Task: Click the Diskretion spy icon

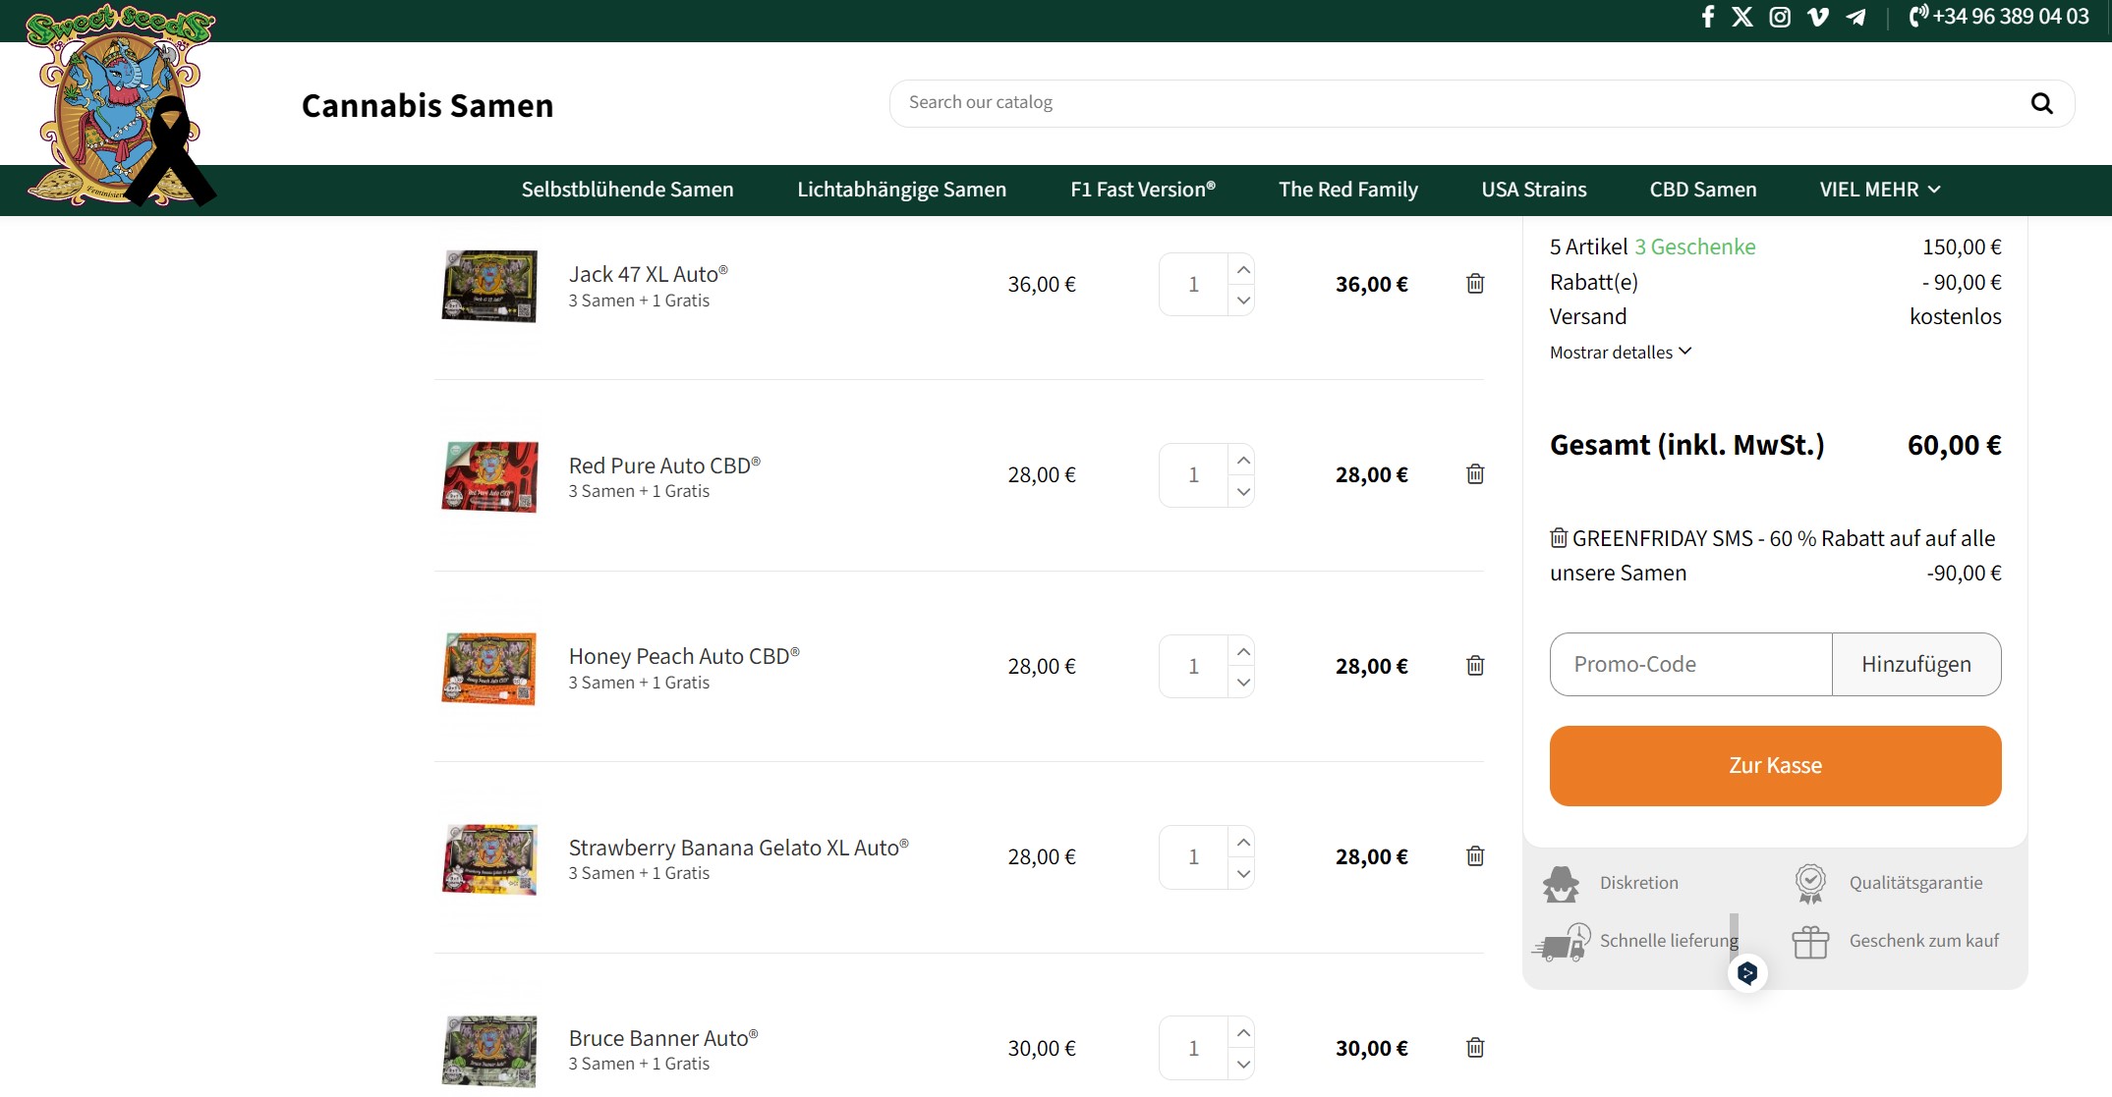Action: pos(1561,883)
